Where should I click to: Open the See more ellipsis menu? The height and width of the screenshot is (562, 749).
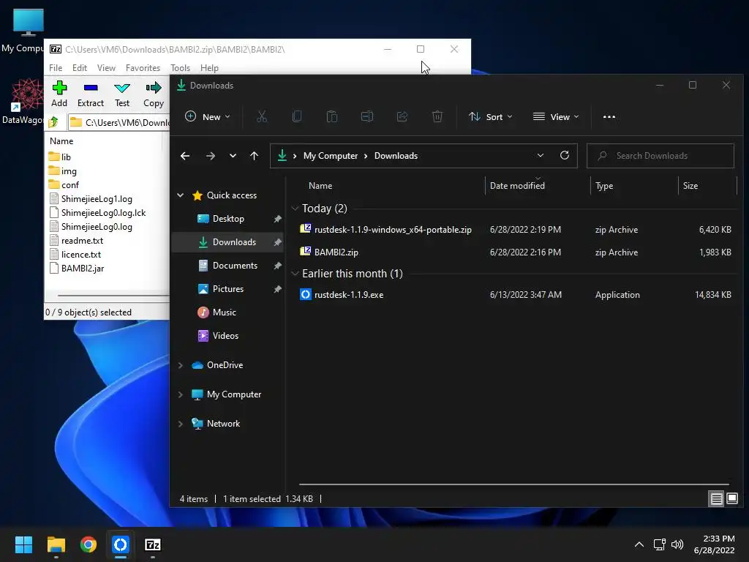click(x=609, y=116)
